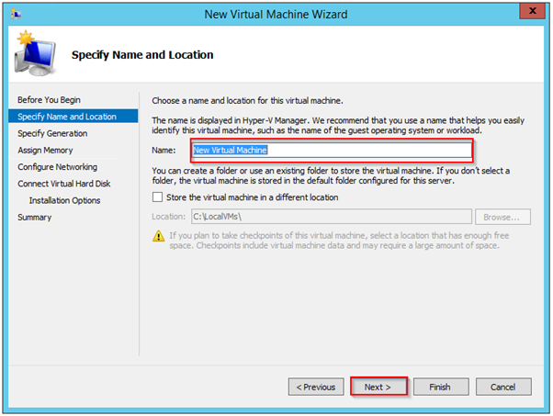
Task: Click the yellow warning icon beside the checkpoints note
Action: click(158, 238)
